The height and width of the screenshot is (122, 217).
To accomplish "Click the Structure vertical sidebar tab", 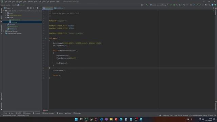I will click(1, 96).
